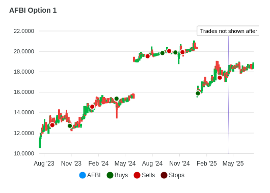
Task: Click the green Buys legend dot
Action: (110, 175)
